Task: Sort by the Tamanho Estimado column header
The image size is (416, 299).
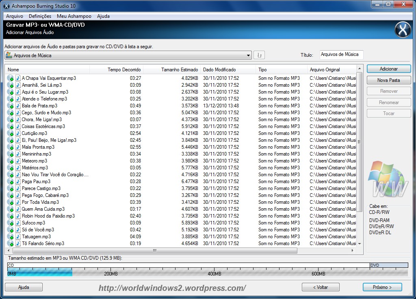Action: [x=172, y=70]
